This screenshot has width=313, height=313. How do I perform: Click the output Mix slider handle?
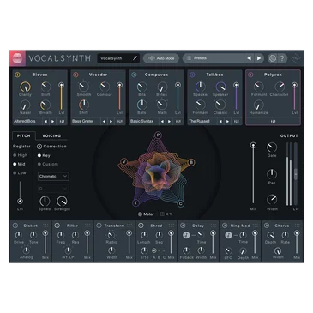(253, 146)
